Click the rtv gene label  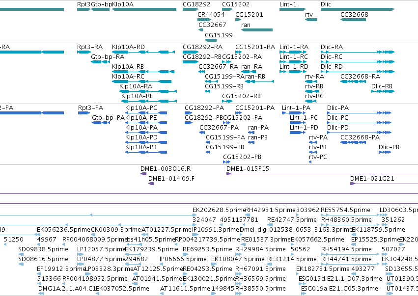pos(308,14)
